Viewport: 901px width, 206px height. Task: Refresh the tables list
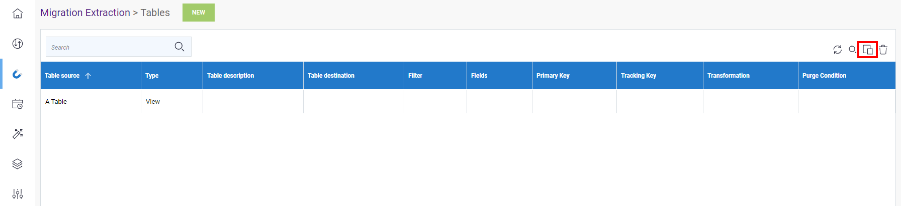click(x=837, y=50)
